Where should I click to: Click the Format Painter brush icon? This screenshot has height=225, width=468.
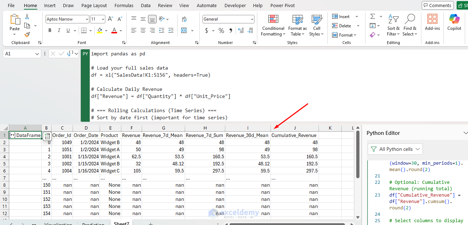[27, 34]
